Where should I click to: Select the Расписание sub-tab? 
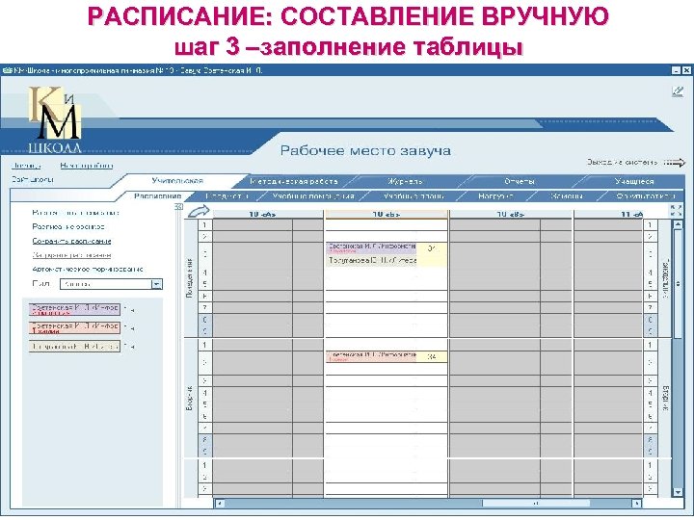tap(158, 195)
